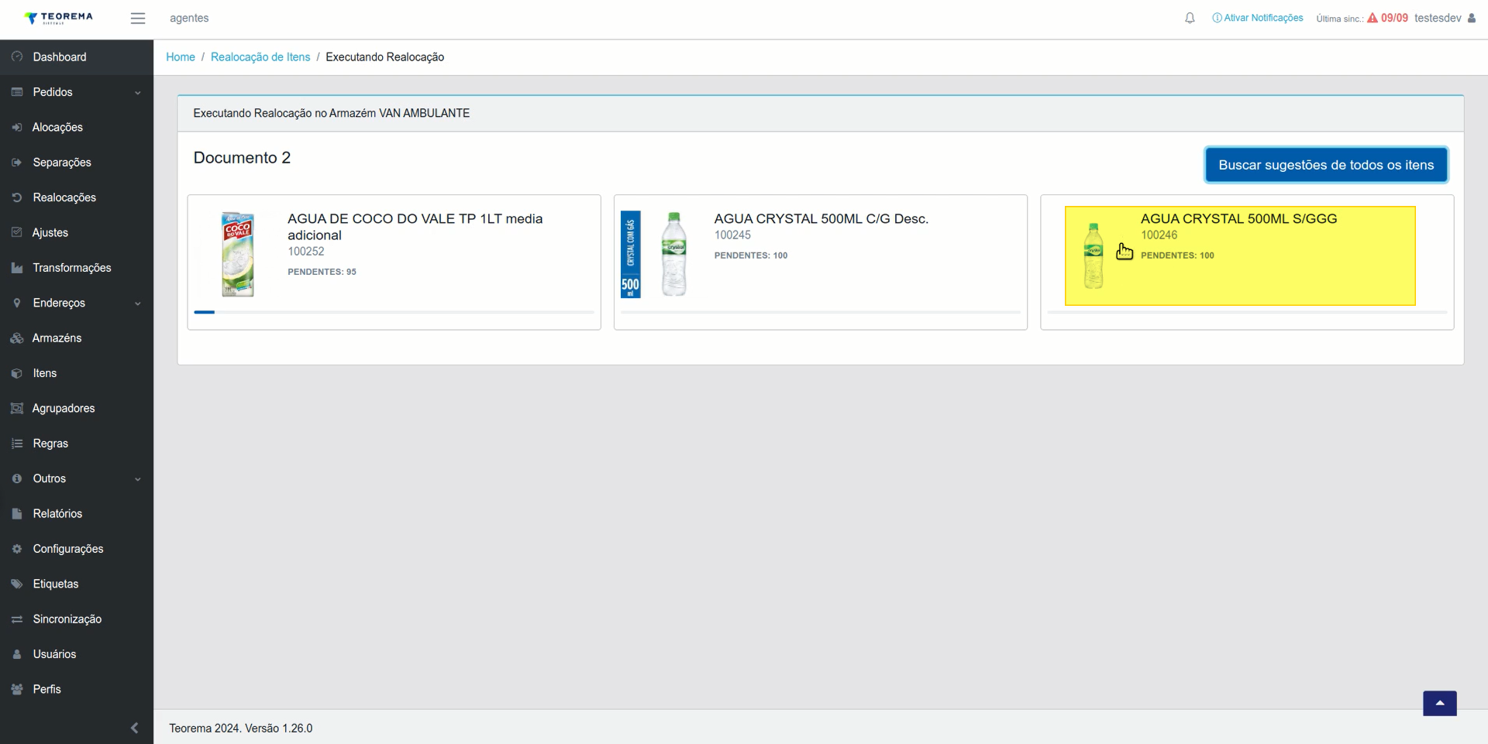Open the Usuários menu item
Screen dimensions: 1488x744
(77, 654)
